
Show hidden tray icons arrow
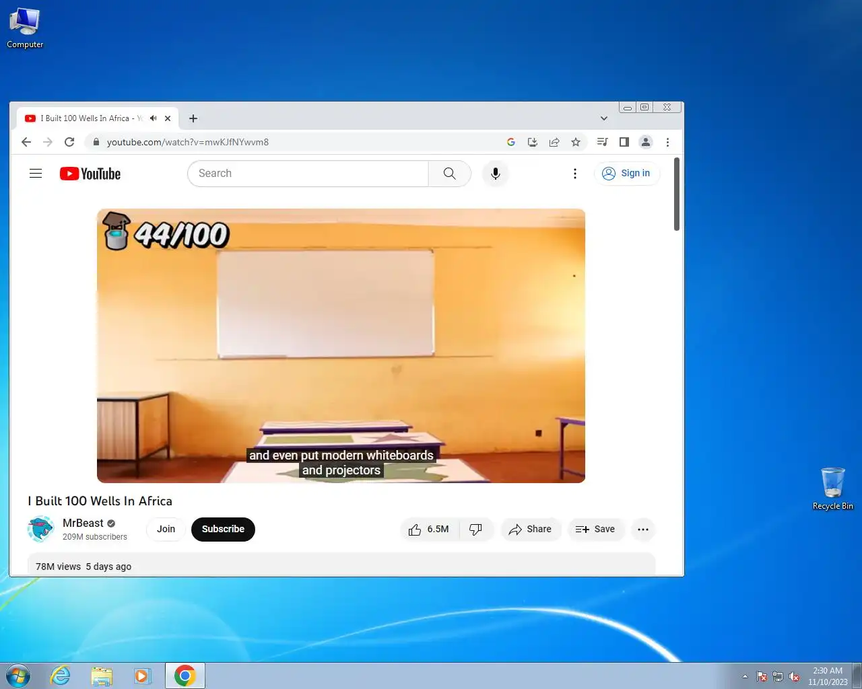click(x=745, y=676)
